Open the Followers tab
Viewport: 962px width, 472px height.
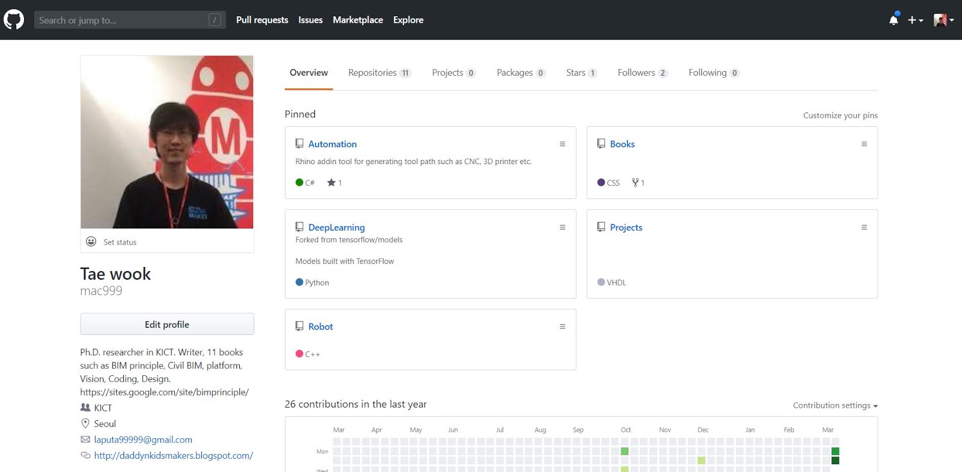coord(642,73)
